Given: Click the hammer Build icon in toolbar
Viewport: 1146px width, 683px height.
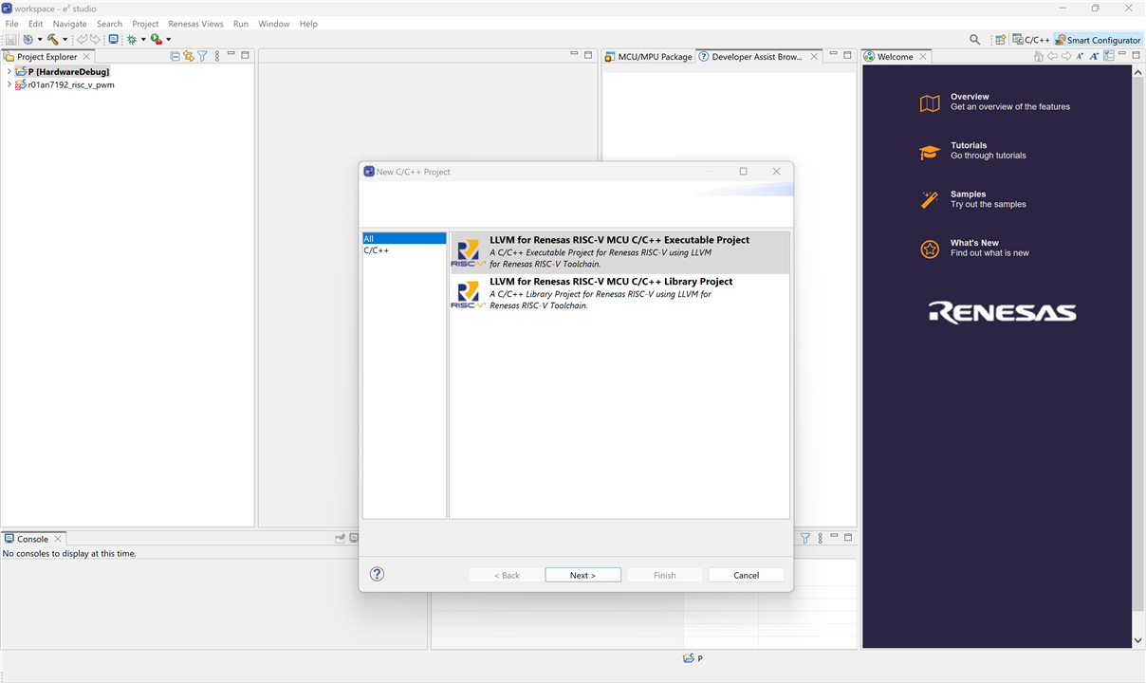Looking at the screenshot, I should [x=52, y=40].
